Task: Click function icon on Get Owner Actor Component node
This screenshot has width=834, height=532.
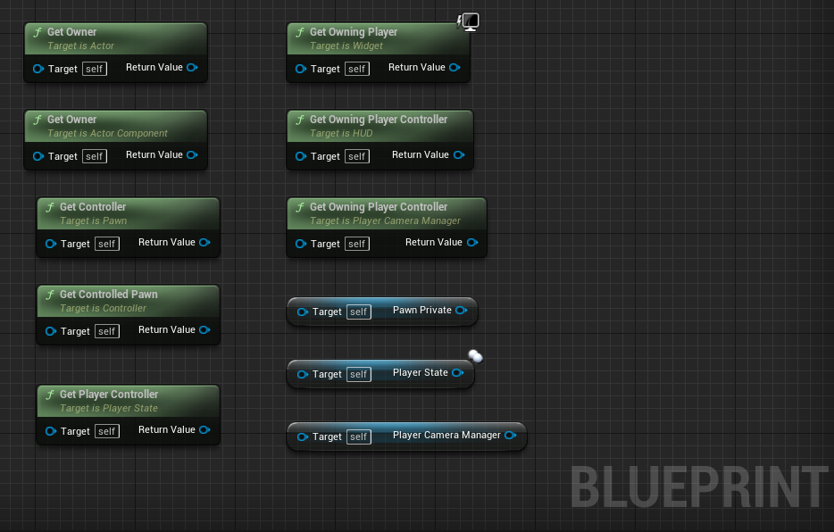Action: pyautogui.click(x=38, y=120)
